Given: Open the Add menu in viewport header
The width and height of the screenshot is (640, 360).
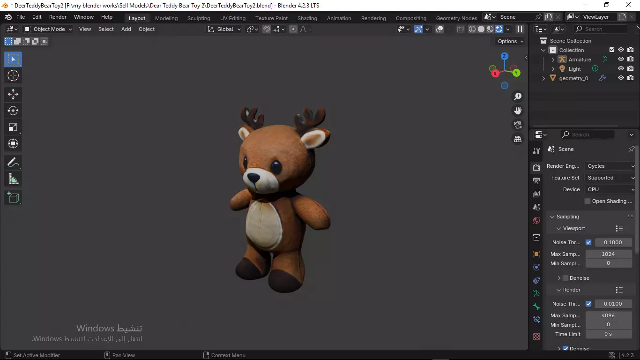Looking at the screenshot, I should [126, 29].
